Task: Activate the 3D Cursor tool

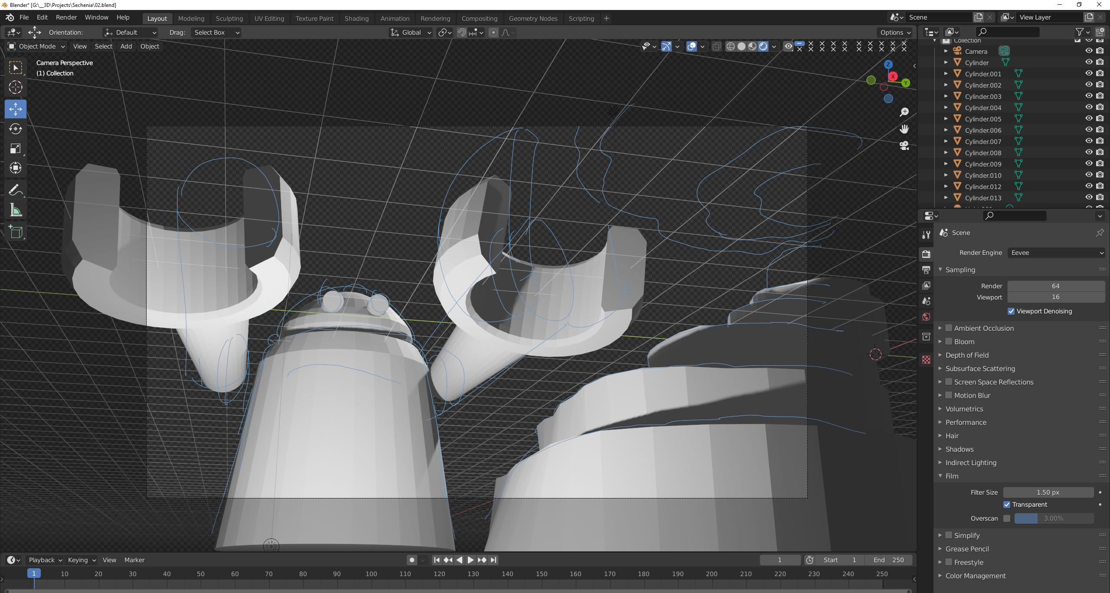Action: 16,87
